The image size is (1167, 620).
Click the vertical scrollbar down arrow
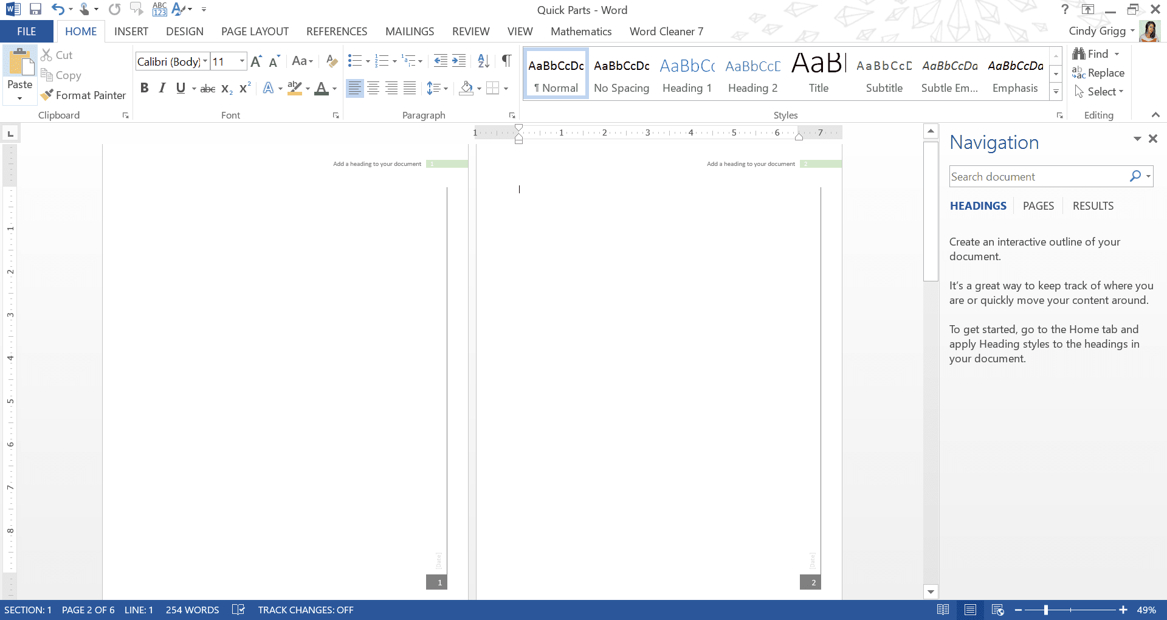click(x=931, y=591)
